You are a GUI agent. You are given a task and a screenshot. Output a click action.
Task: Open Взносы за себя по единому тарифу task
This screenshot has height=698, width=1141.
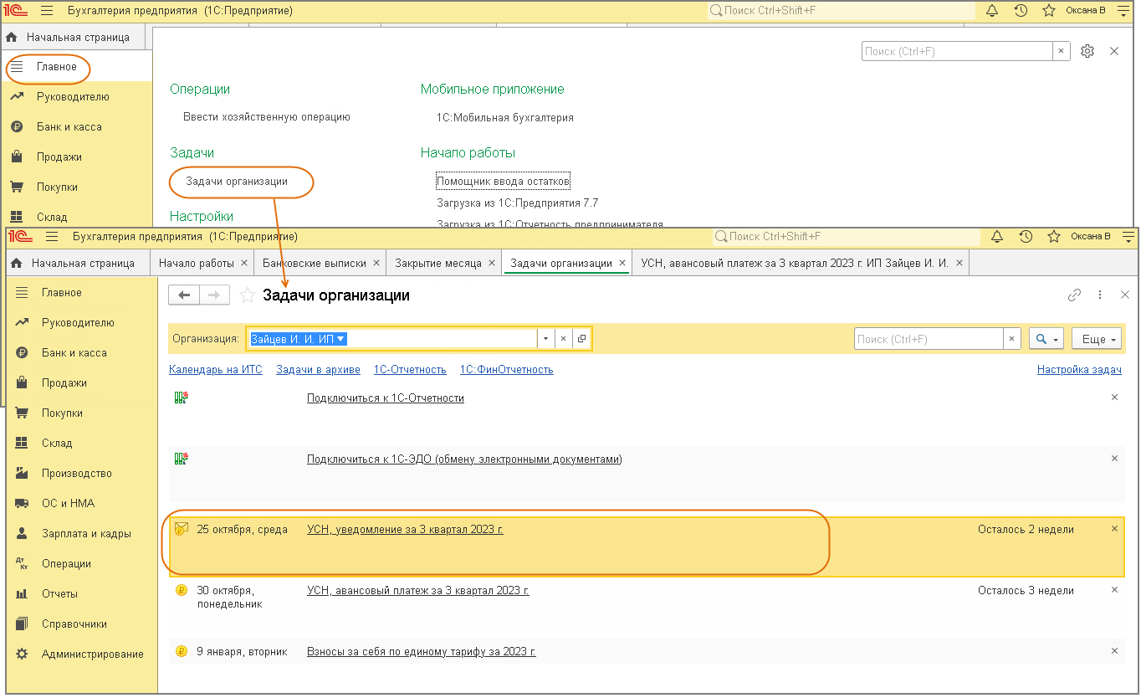click(422, 651)
